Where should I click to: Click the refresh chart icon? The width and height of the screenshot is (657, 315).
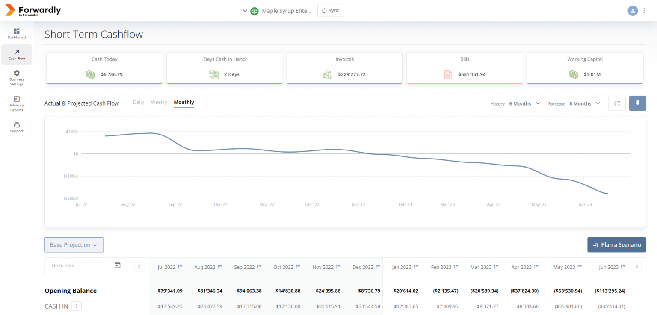tap(617, 103)
